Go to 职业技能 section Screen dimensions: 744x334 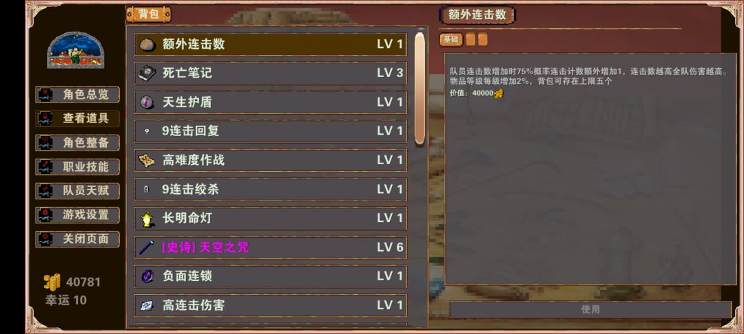78,166
